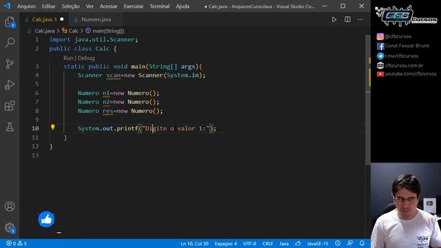Select the Java language mode
This screenshot has width=441, height=248.
pyautogui.click(x=284, y=243)
